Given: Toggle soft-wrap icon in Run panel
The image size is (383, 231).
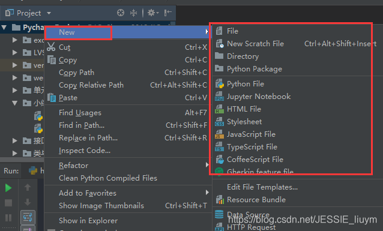Looking at the screenshot, I should [28, 217].
